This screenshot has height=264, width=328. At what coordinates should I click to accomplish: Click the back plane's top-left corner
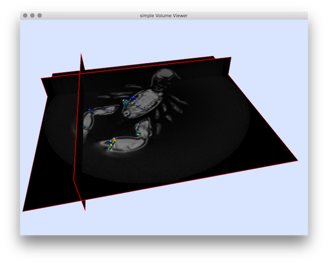[x=42, y=78]
